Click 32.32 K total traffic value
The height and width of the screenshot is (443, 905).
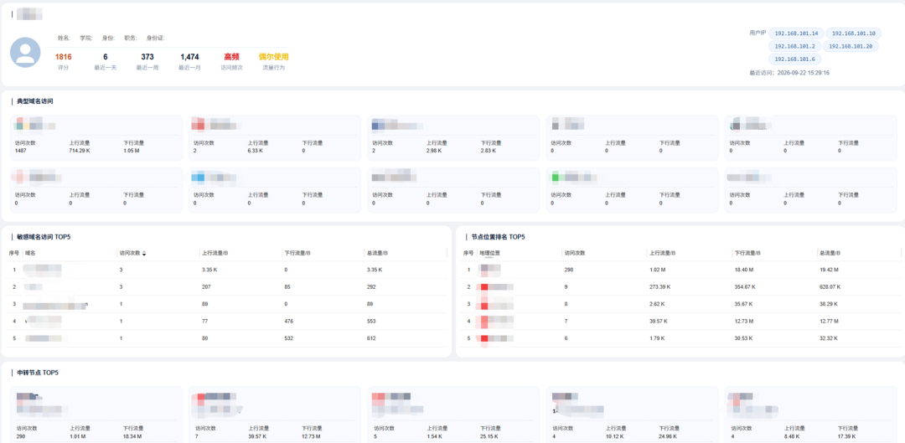829,338
